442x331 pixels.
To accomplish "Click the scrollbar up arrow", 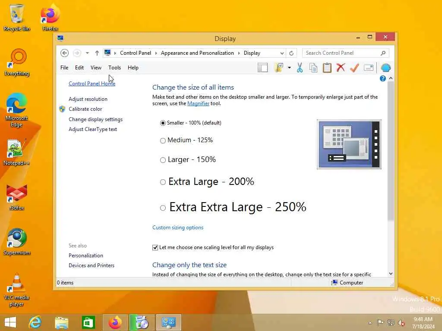I will click(391, 78).
